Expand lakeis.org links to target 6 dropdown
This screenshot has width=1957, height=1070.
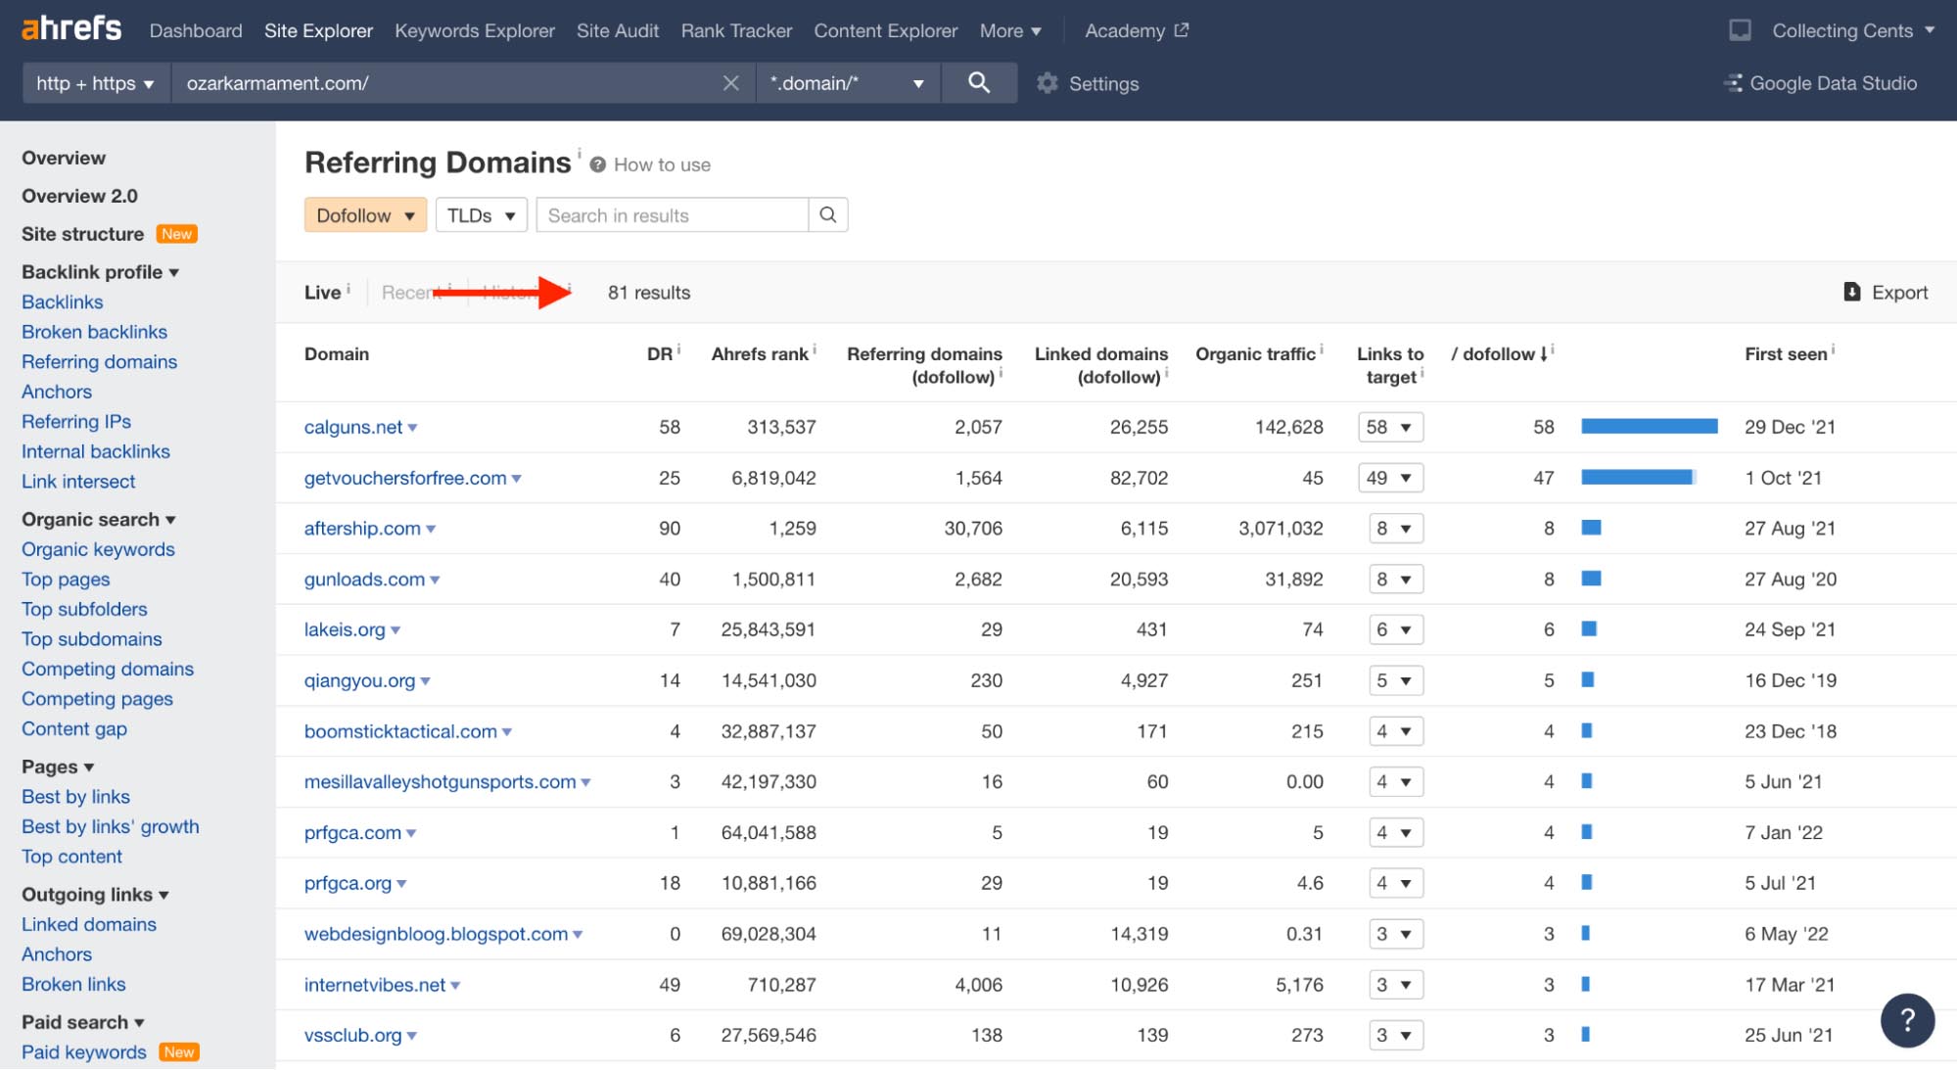[1396, 629]
